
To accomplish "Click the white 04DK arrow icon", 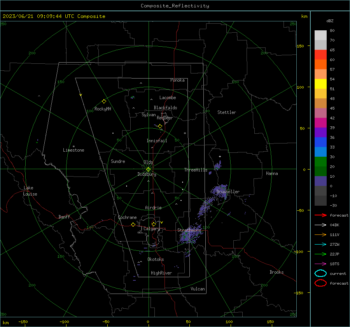I will (x=320, y=225).
